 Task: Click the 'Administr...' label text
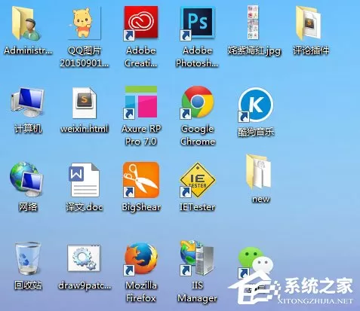pyautogui.click(x=28, y=50)
